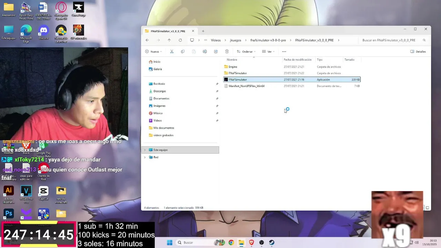Add a new Explorer tab

click(x=203, y=31)
